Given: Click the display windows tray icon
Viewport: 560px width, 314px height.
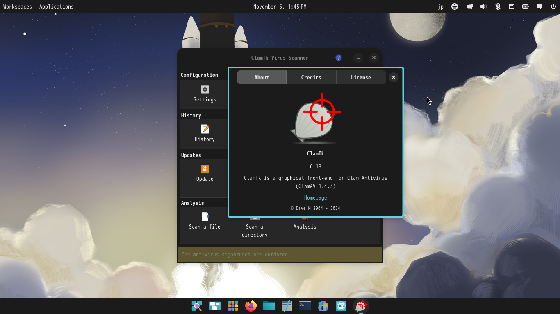Looking at the screenshot, I should click(469, 7).
